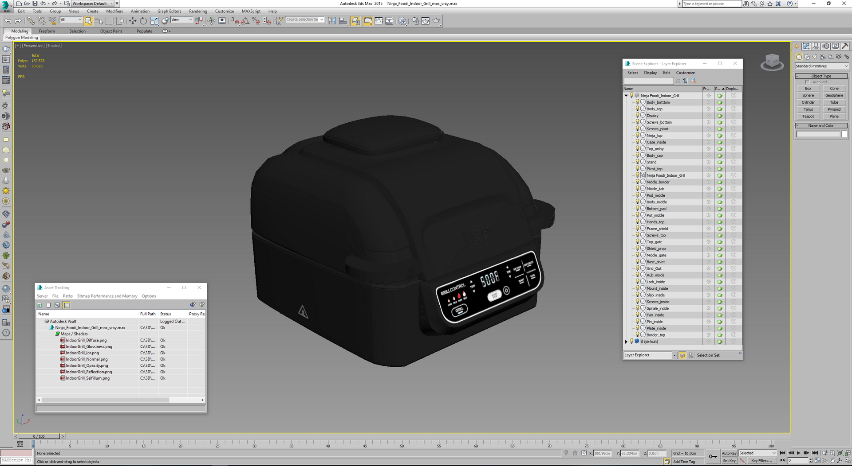The width and height of the screenshot is (852, 466).
Task: Open Render Setup teapot icon
Action: click(415, 21)
